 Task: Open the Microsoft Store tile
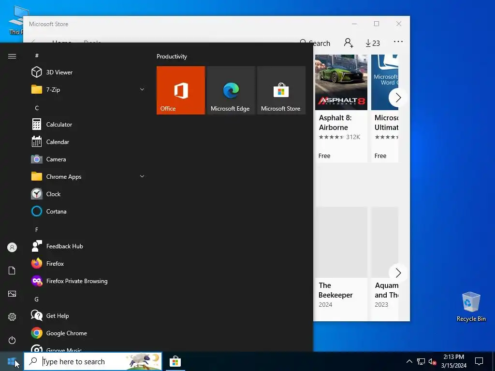tap(281, 90)
